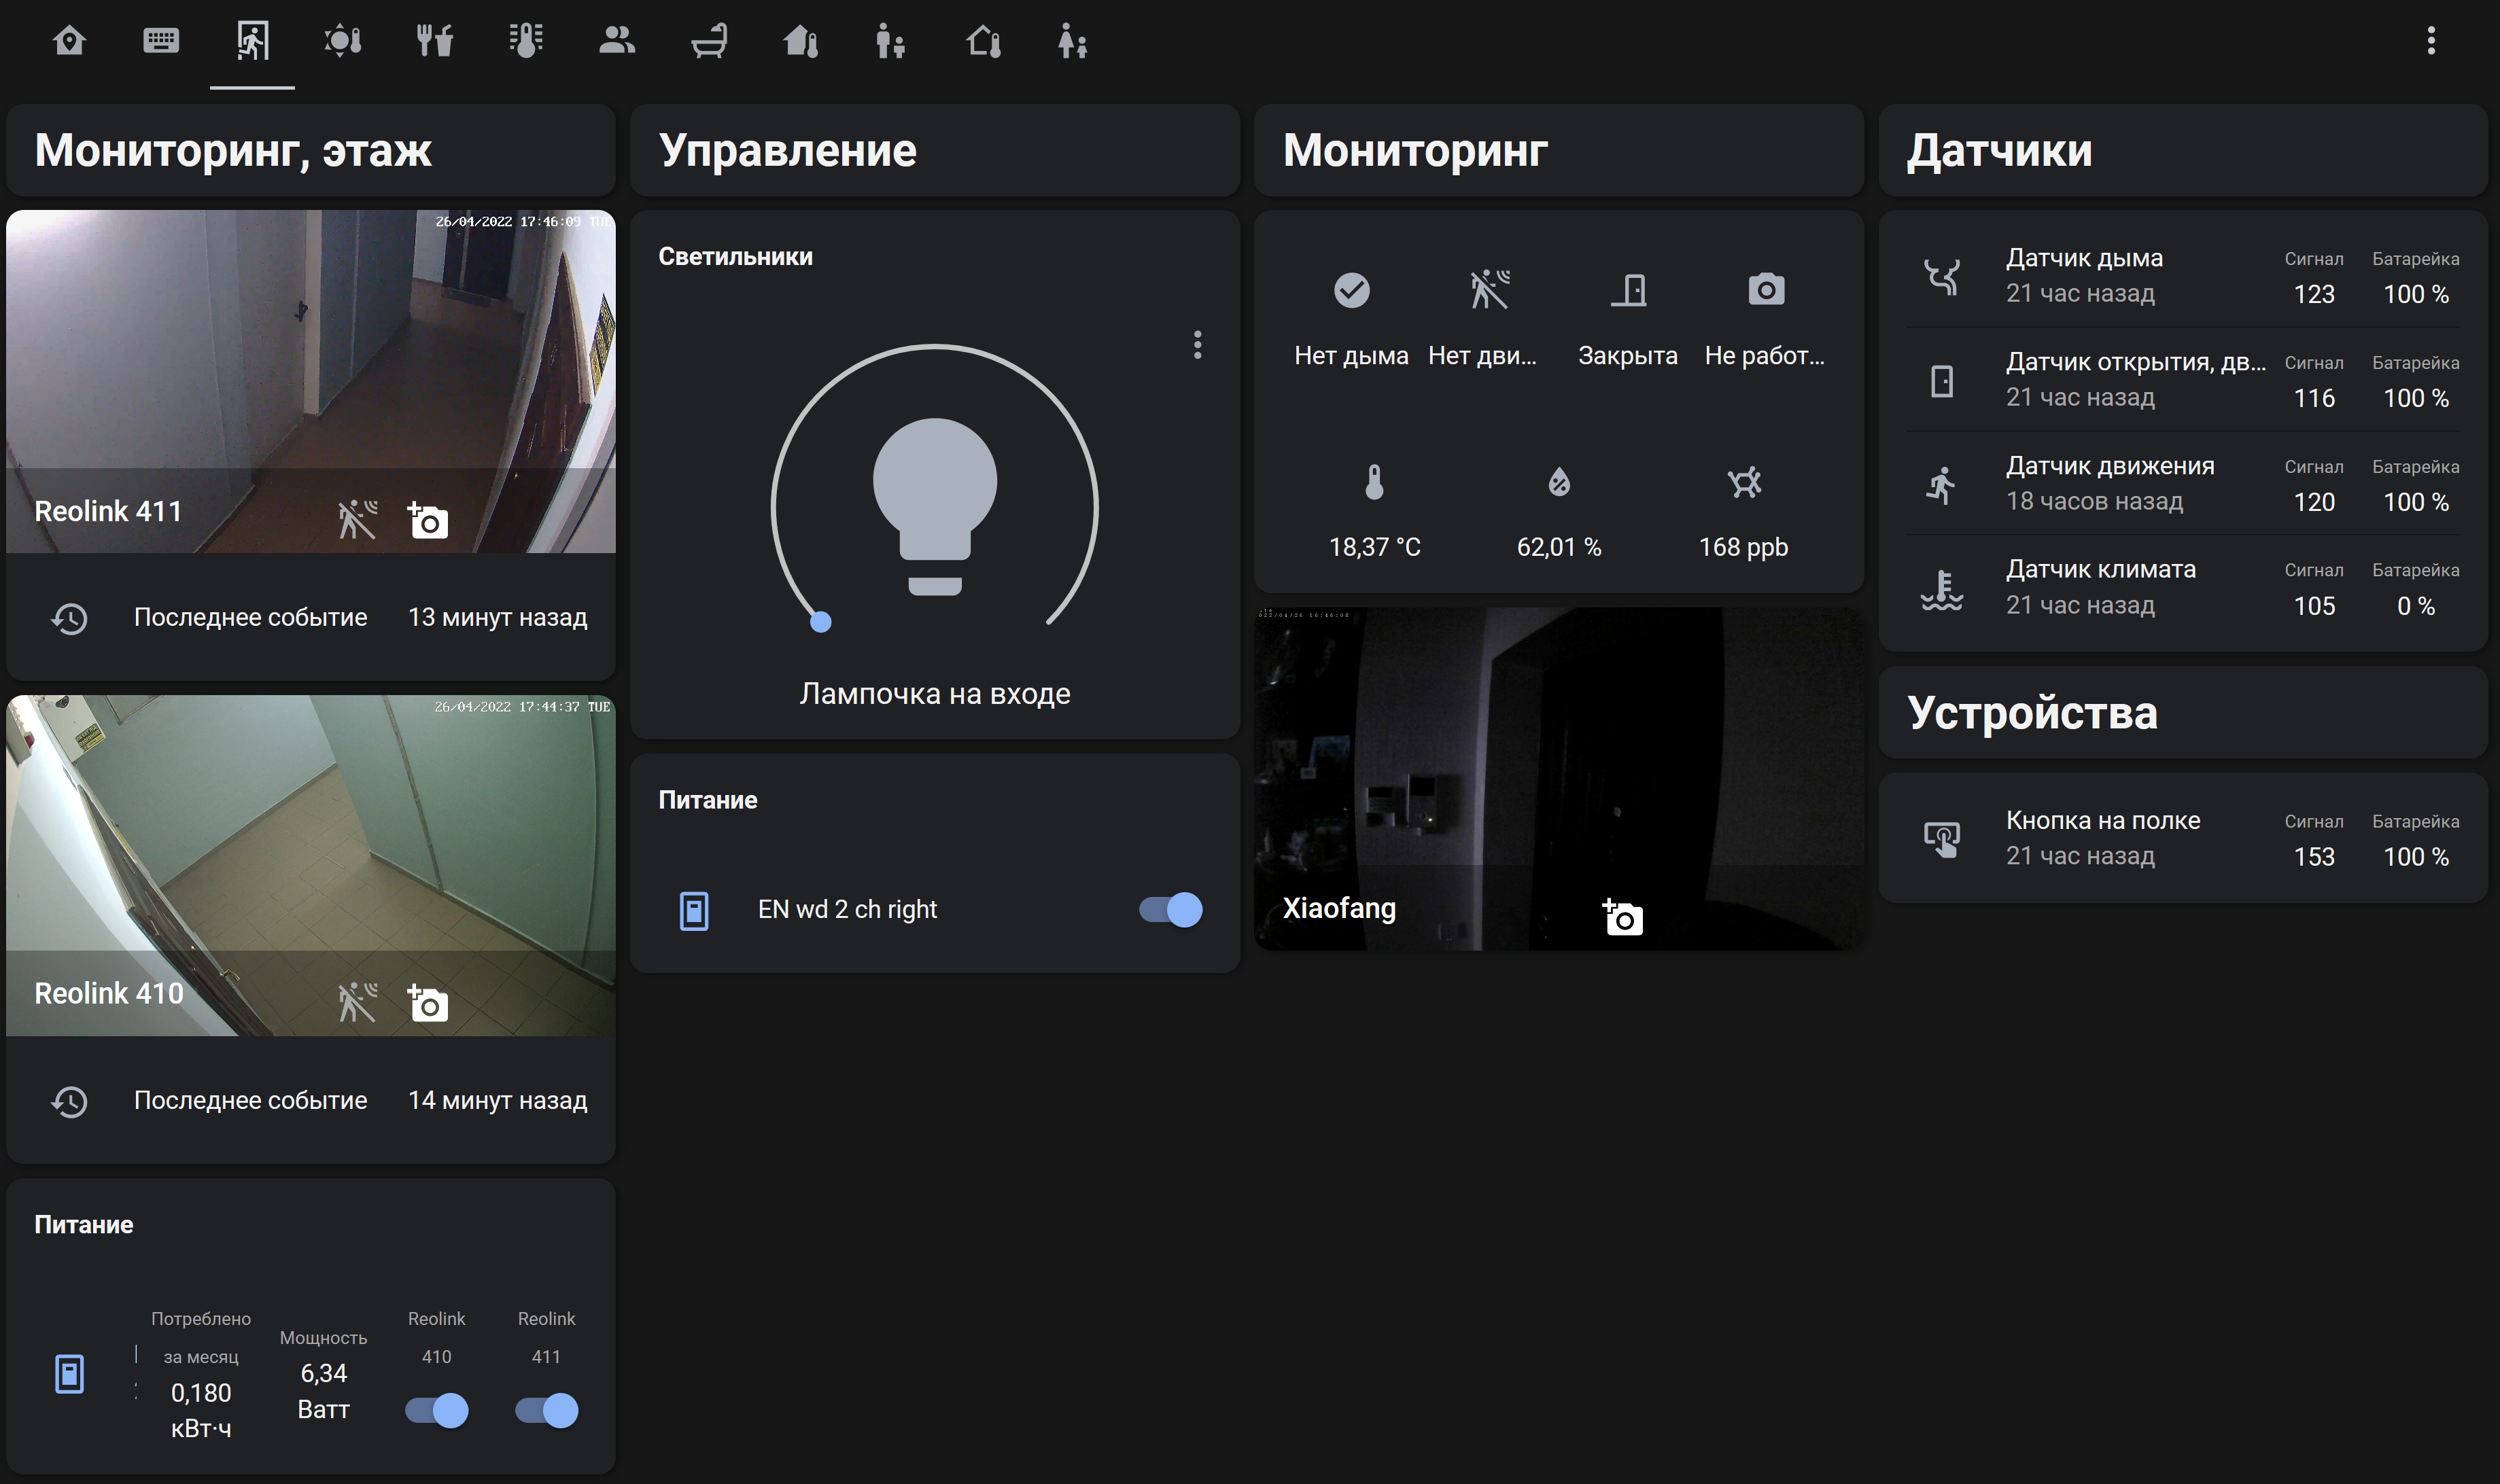Click the humidity water drop icon
This screenshot has width=2500, height=1484.
[x=1559, y=483]
